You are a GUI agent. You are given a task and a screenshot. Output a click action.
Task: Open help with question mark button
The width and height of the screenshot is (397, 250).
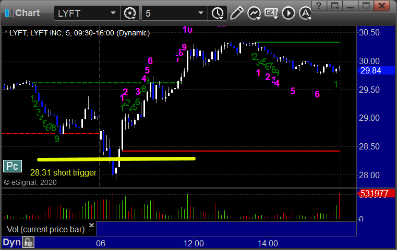pos(319,6)
